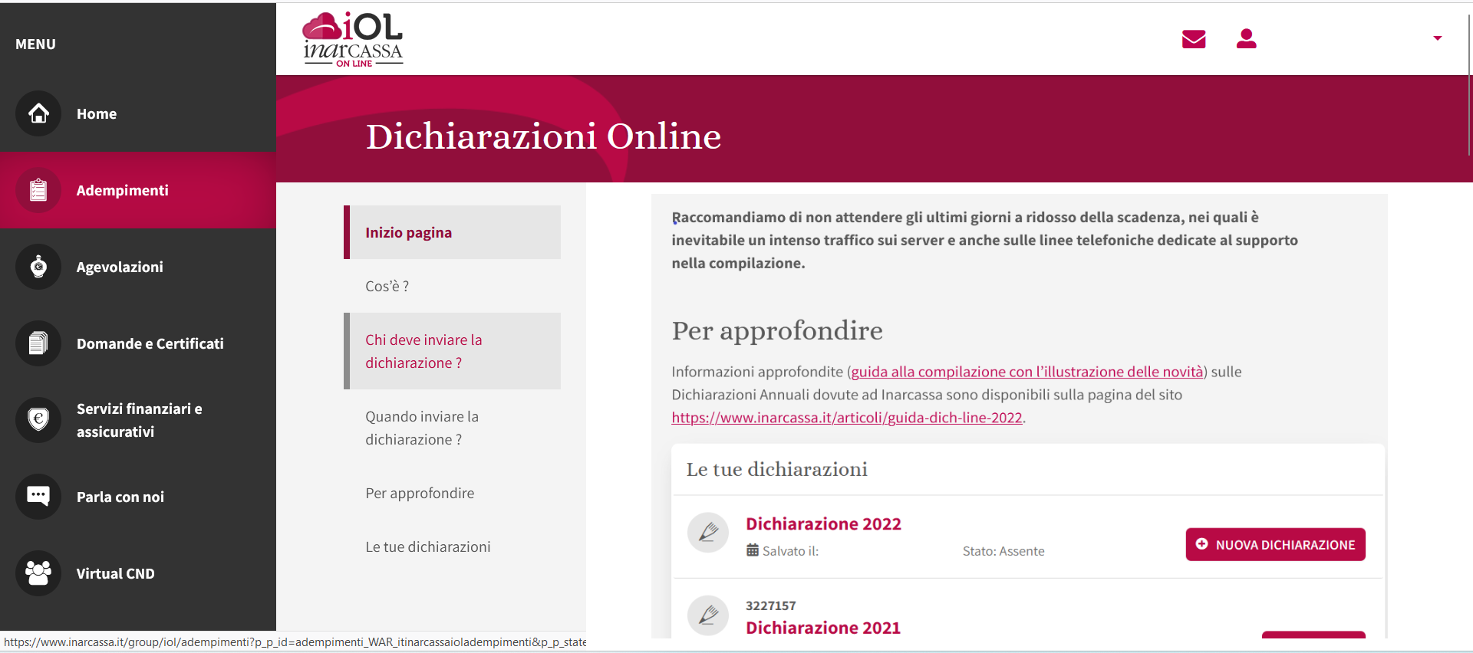
Task: Click the Inarcassa On Line logo
Action: click(353, 40)
